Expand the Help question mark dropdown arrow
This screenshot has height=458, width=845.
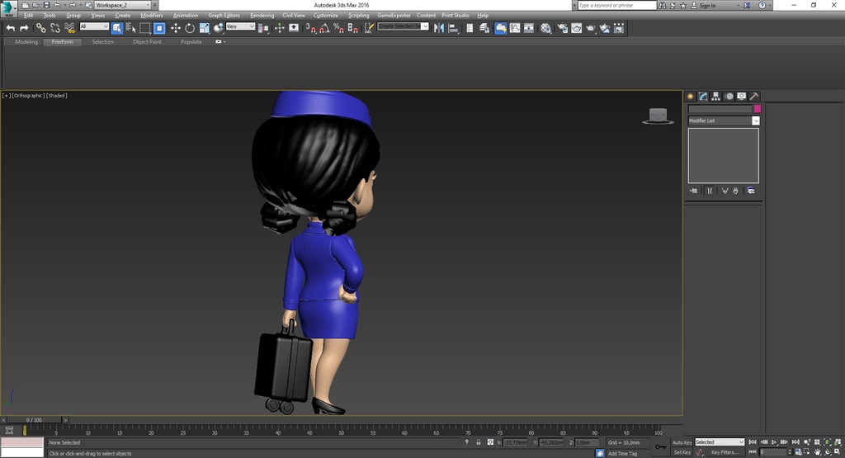769,6
